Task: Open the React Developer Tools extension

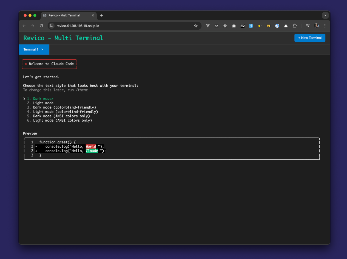Action: (225, 26)
